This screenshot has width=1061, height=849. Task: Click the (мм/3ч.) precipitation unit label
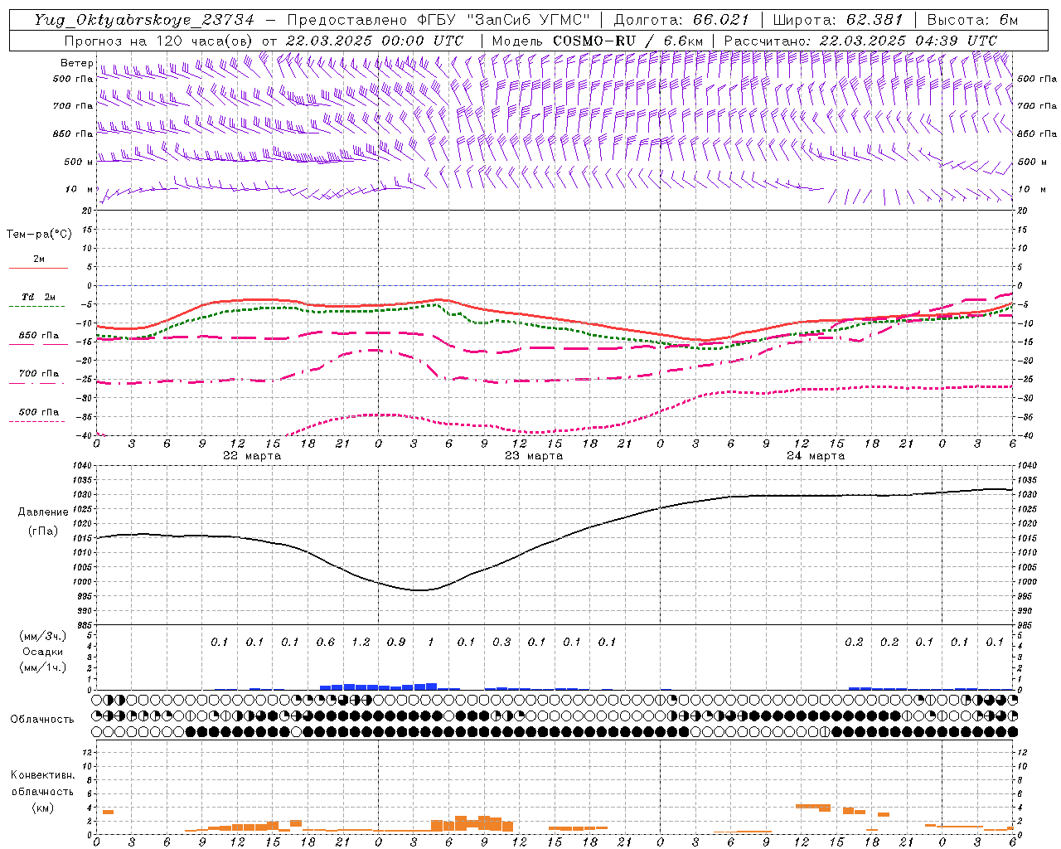[x=43, y=637]
